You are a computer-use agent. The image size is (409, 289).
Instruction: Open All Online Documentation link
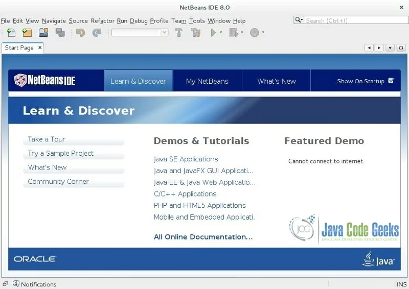(203, 237)
